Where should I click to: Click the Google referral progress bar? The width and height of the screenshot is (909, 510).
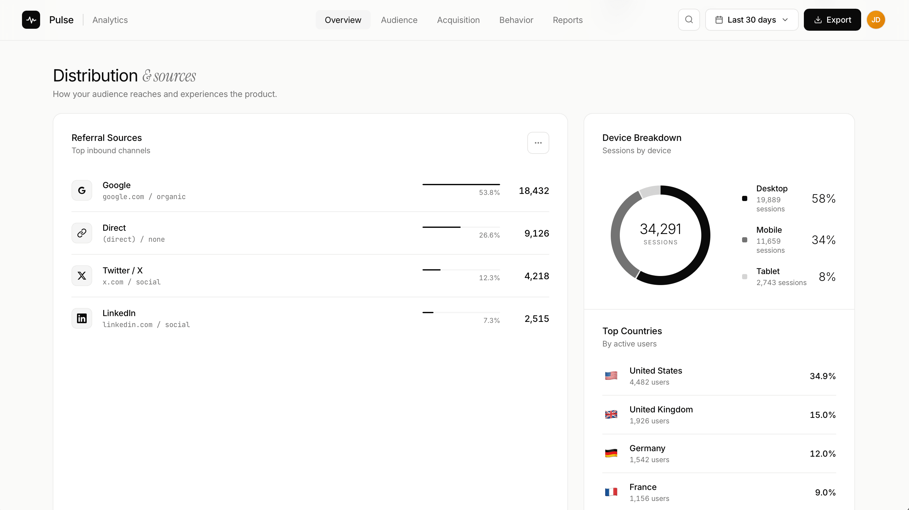tap(461, 184)
